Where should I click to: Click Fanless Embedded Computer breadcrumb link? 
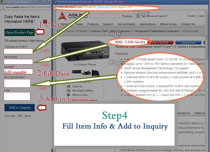click(111, 31)
